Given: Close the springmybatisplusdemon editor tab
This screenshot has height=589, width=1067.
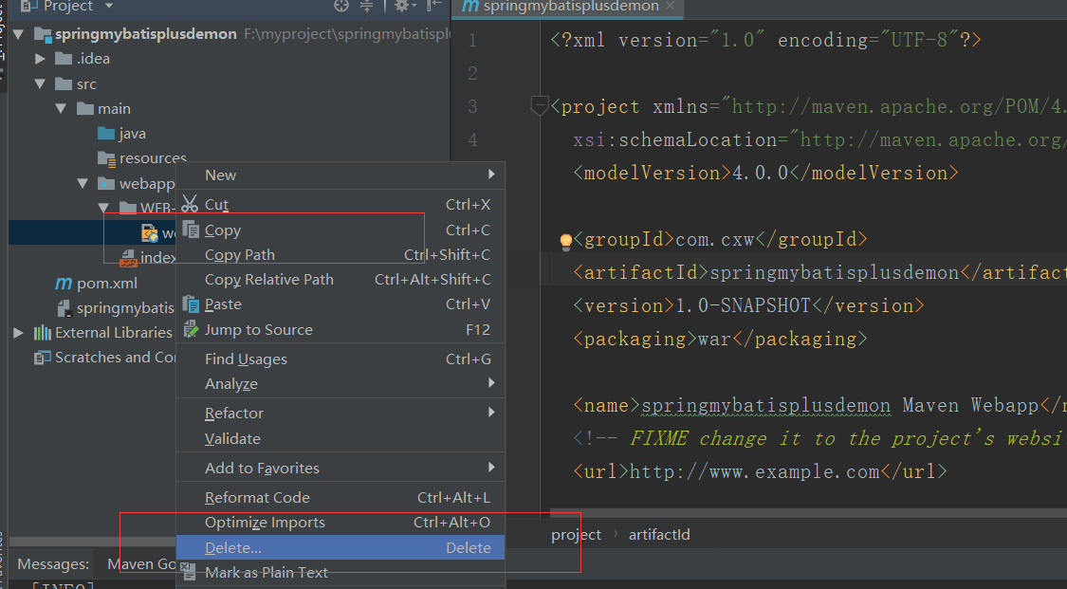Looking at the screenshot, I should 670,6.
